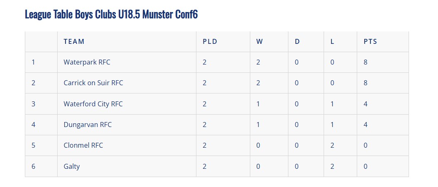Screen dimensions: 438x187
Task: Click the PLD column header
Action: tap(210, 41)
